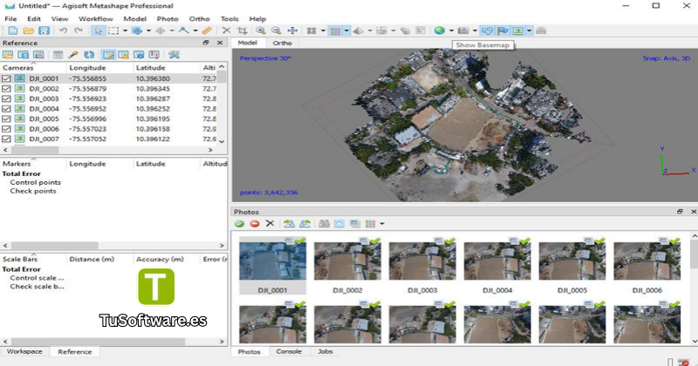The width and height of the screenshot is (698, 366).
Task: Toggle the DJI_0007 camera checkbox
Action: coord(6,139)
